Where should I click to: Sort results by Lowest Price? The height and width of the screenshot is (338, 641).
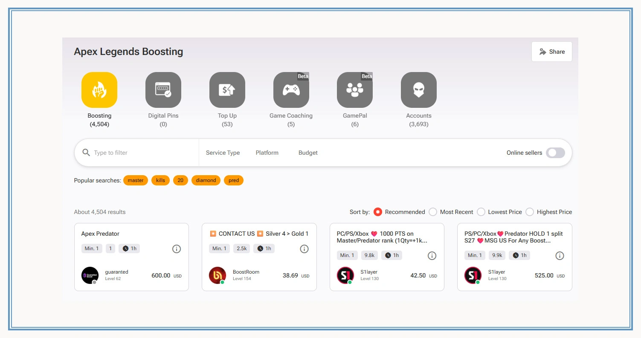[481, 212]
